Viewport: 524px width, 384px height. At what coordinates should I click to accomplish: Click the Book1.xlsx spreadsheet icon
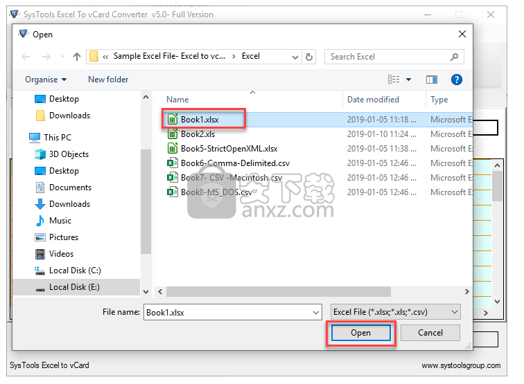172,119
